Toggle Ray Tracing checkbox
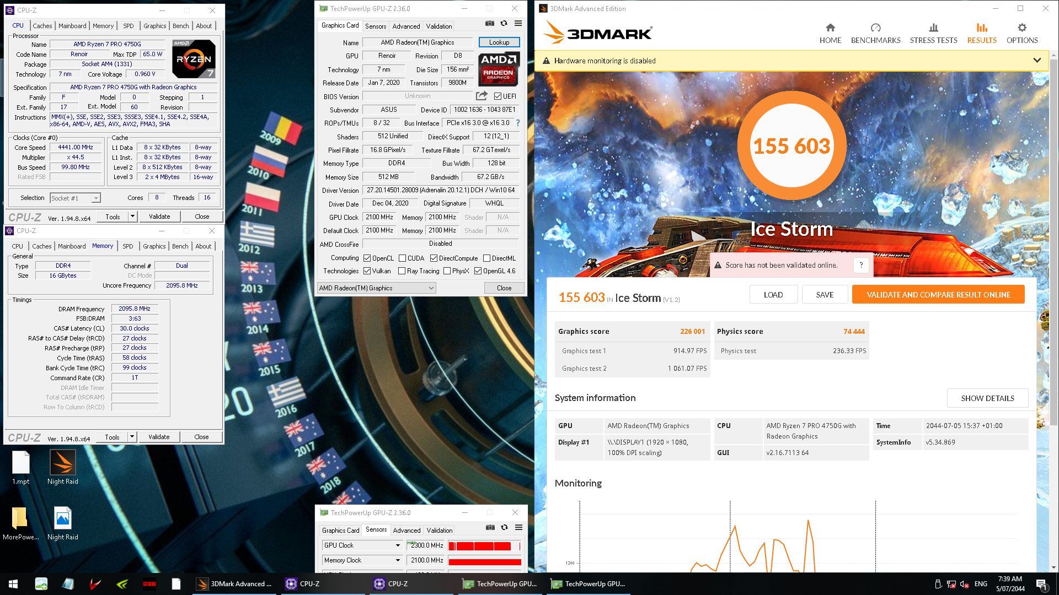 402,271
